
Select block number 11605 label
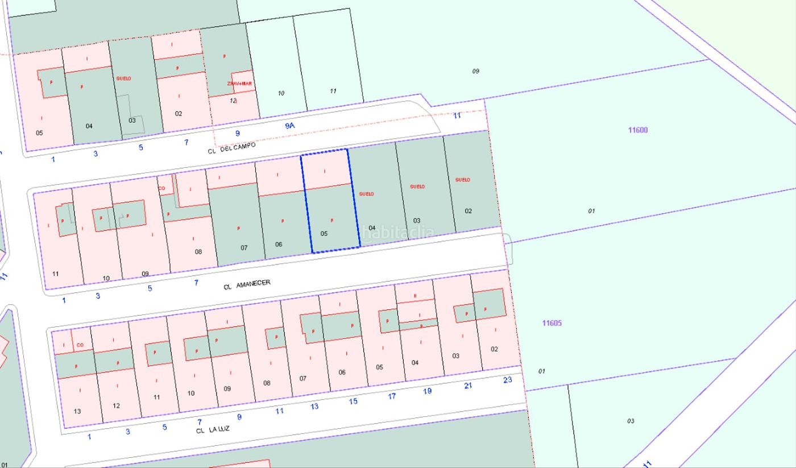[x=551, y=323]
